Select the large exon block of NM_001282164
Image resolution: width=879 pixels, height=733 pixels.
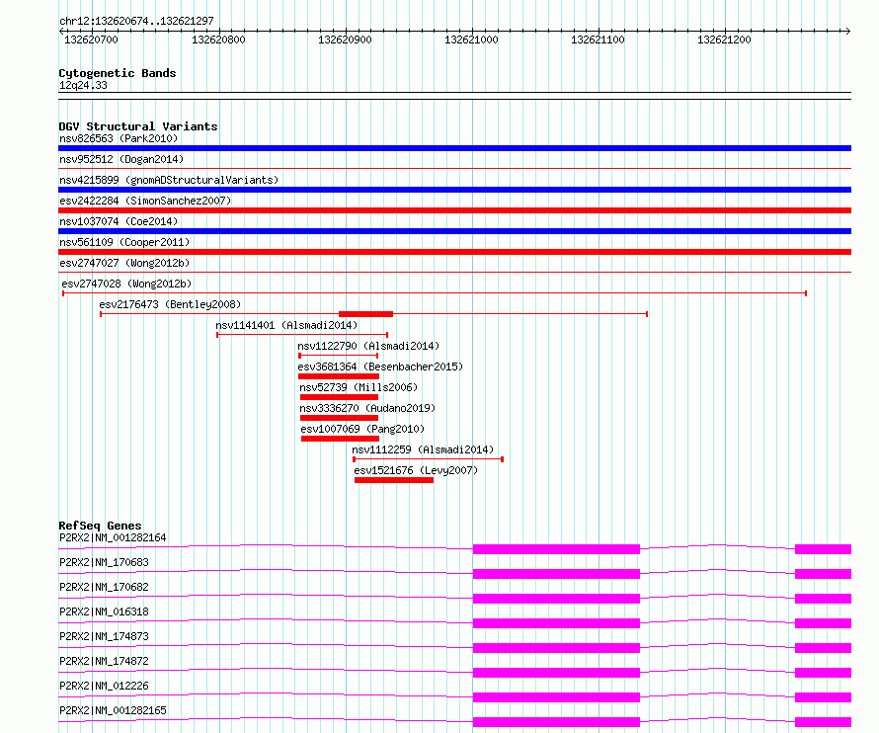(x=556, y=549)
